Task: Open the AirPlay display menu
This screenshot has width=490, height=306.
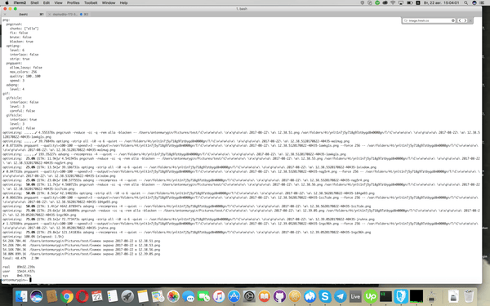Action: coord(401,2)
